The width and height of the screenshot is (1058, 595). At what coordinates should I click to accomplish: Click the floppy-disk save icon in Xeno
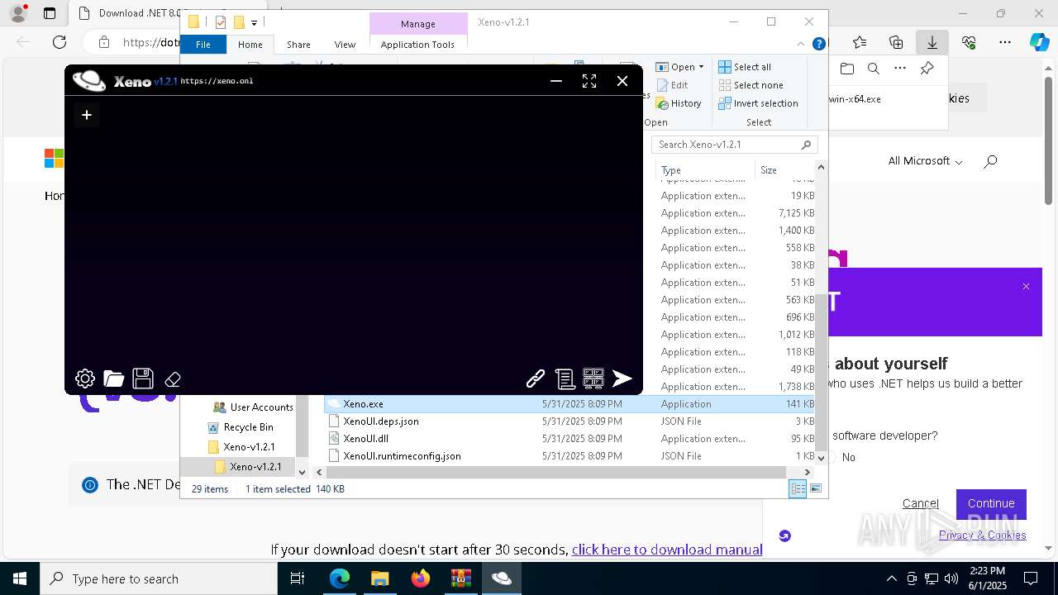[x=143, y=378]
